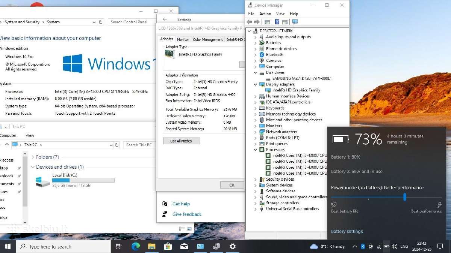Screen dimensions: 451x253
Task: Open the Mail app from the taskbar
Action: click(184, 246)
